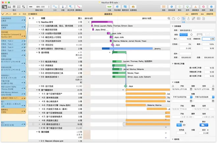
Task: Open the custom data table inspector icon
Action: tap(199, 18)
